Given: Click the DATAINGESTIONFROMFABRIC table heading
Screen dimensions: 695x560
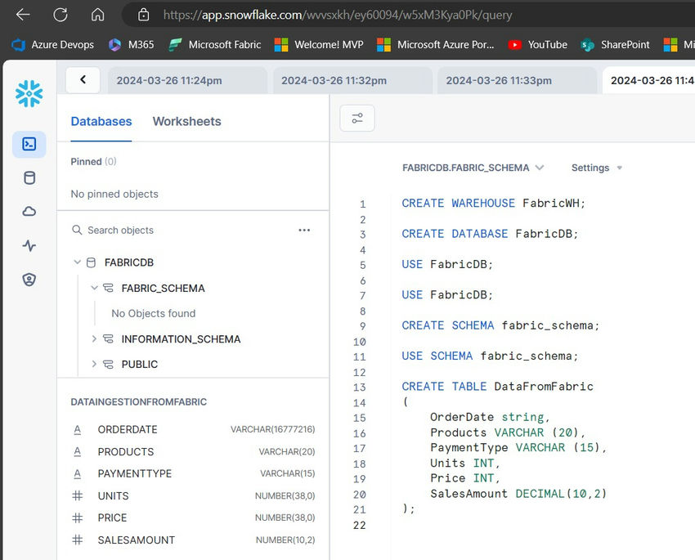Looking at the screenshot, I should click(x=139, y=402).
